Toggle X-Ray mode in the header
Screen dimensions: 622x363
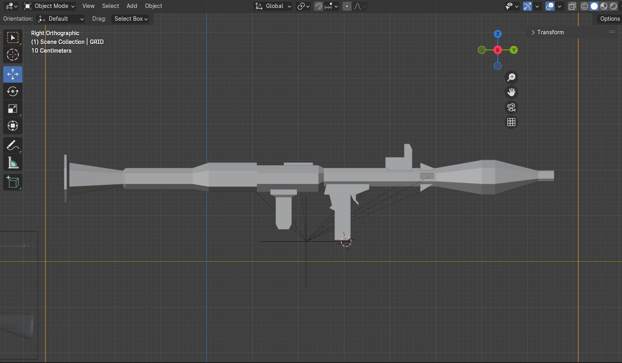click(572, 6)
